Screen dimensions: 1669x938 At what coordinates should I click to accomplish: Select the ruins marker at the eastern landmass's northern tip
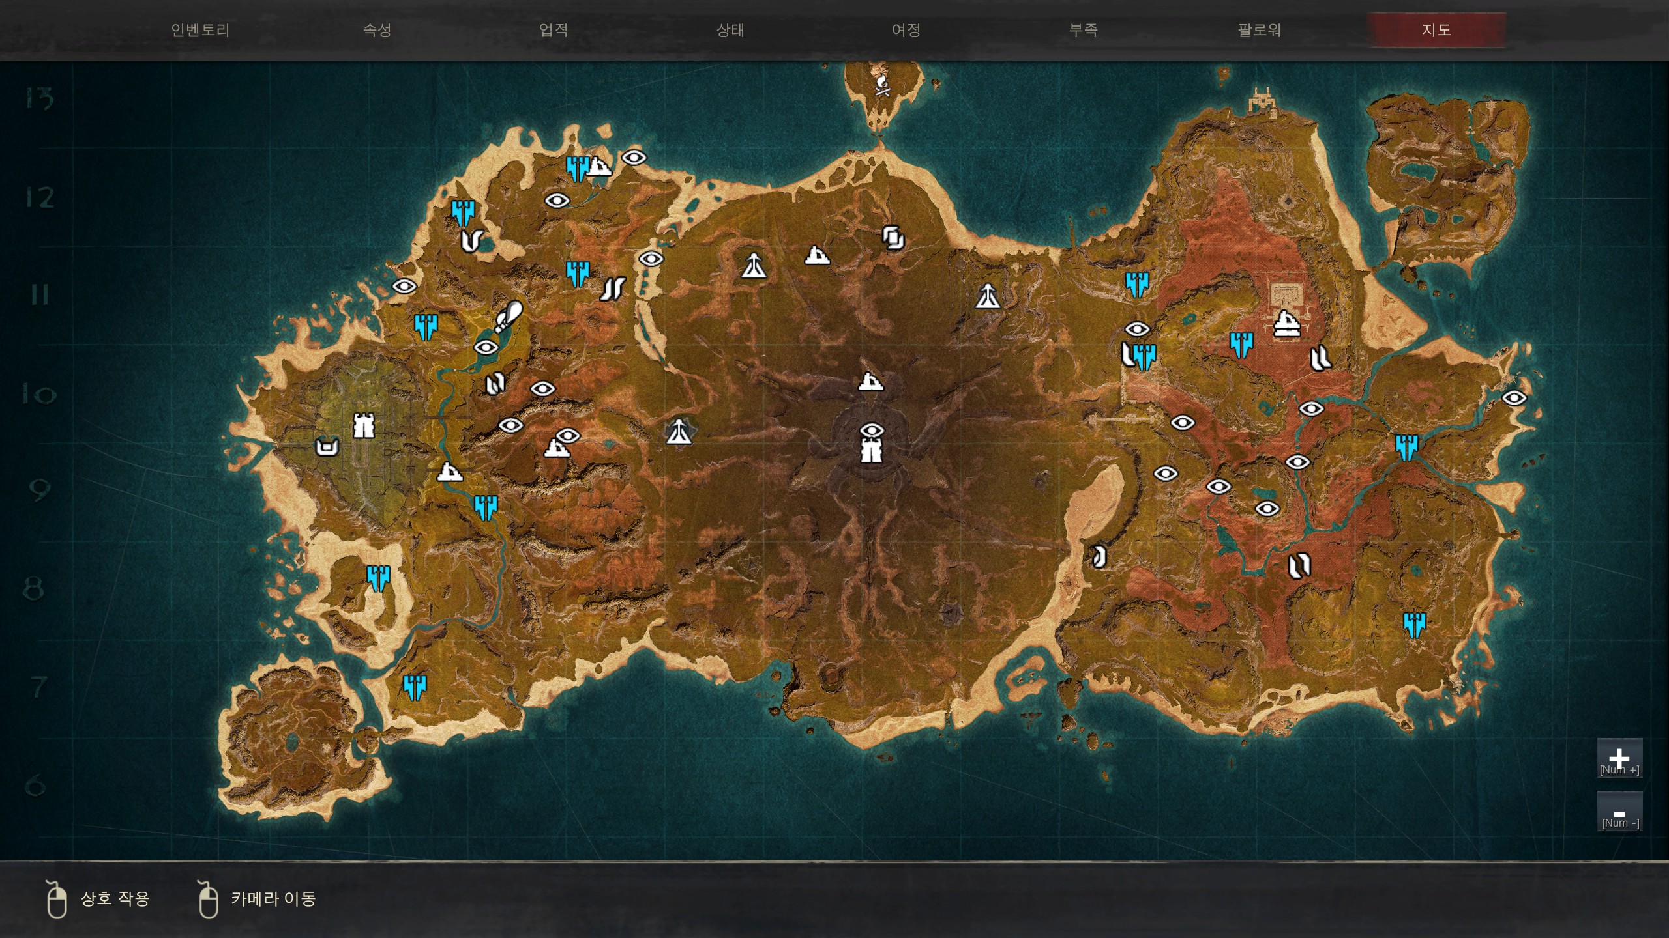click(x=1263, y=103)
